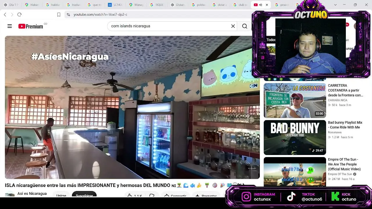The height and width of the screenshot is (209, 372).
Task: Switch to the 'peso n' Google tab
Action: point(282,5)
